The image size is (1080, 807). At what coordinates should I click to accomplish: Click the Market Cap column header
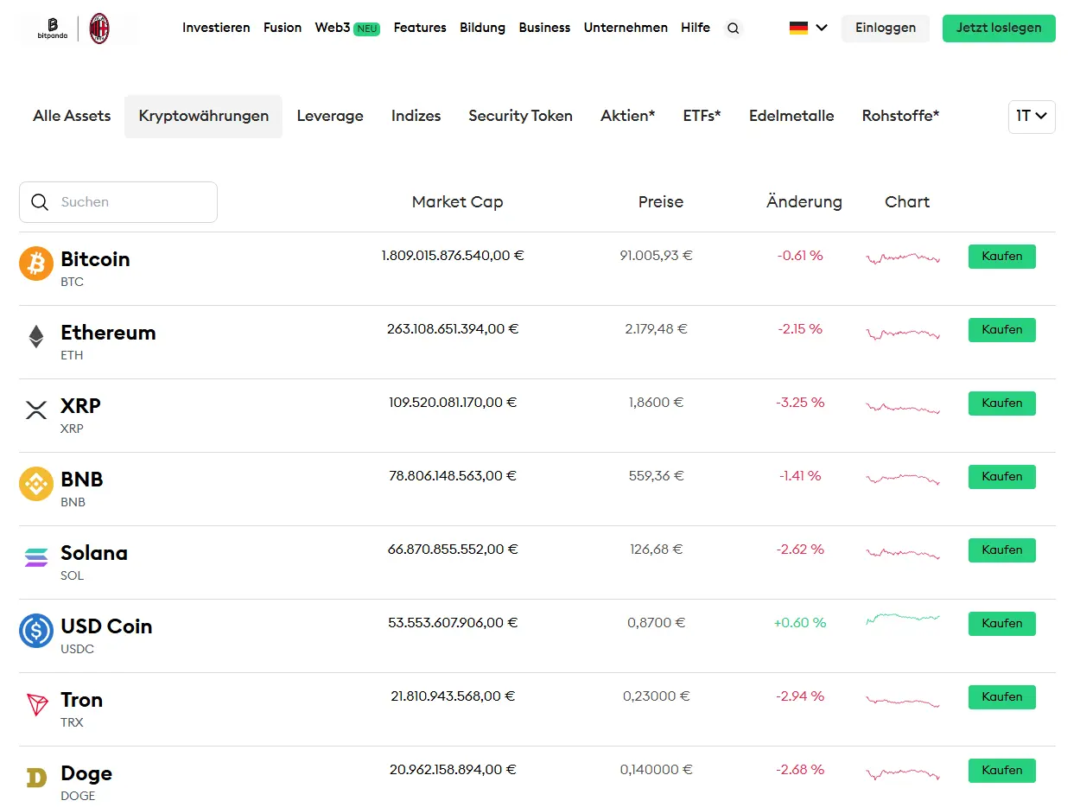457,202
